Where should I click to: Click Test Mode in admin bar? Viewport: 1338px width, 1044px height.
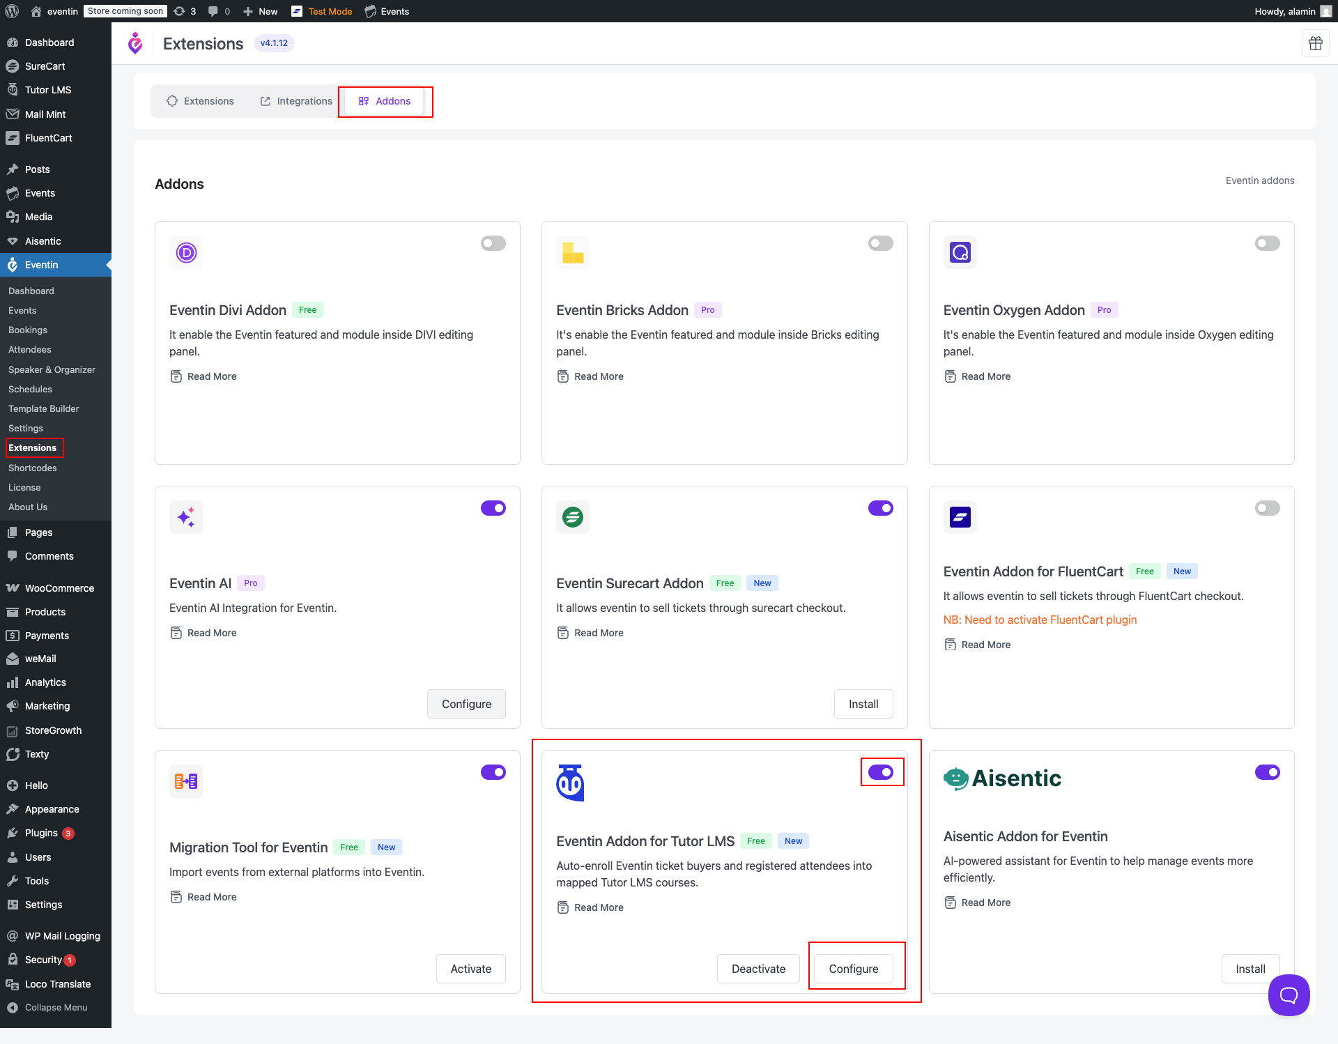coord(321,11)
